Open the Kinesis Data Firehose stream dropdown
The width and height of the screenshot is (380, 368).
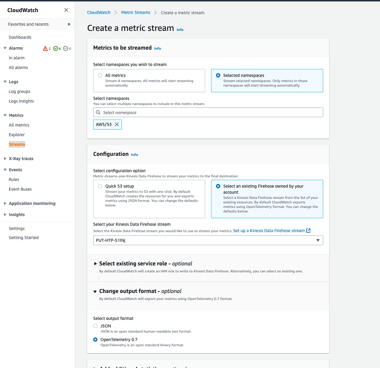(x=208, y=240)
